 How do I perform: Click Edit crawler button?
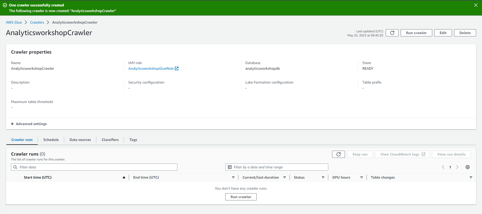point(443,33)
